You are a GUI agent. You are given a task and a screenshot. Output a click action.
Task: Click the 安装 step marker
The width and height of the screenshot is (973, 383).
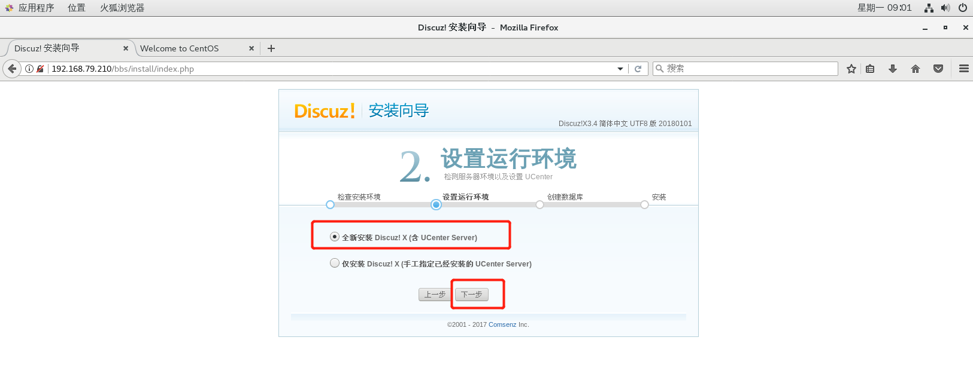(x=644, y=204)
